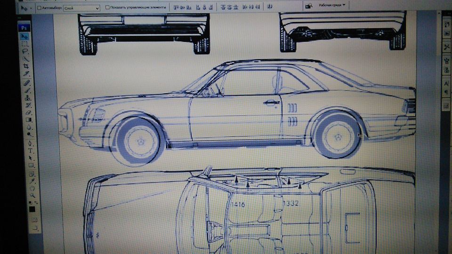The width and height of the screenshot is (452, 254).
Task: Change the screen mode button
Action: [x=34, y=228]
